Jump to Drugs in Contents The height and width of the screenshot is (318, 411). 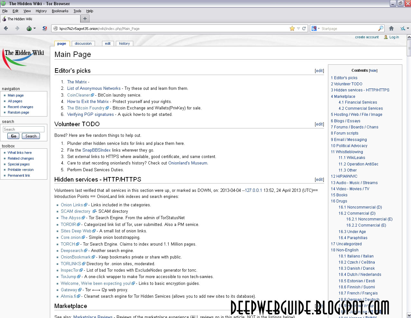[339, 201]
